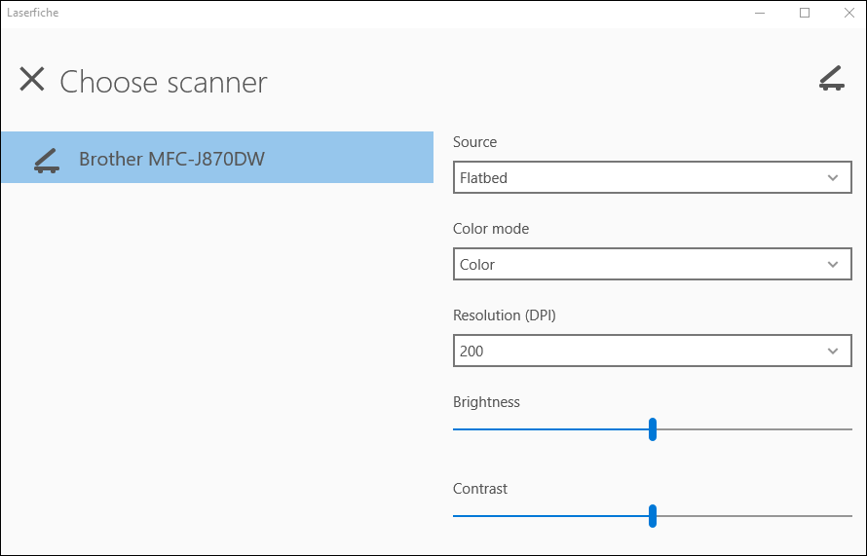Click the blue left part of Contrast track
The image size is (867, 556).
pos(550,516)
